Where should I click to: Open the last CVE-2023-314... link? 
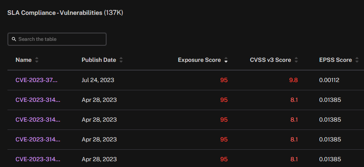(x=38, y=159)
